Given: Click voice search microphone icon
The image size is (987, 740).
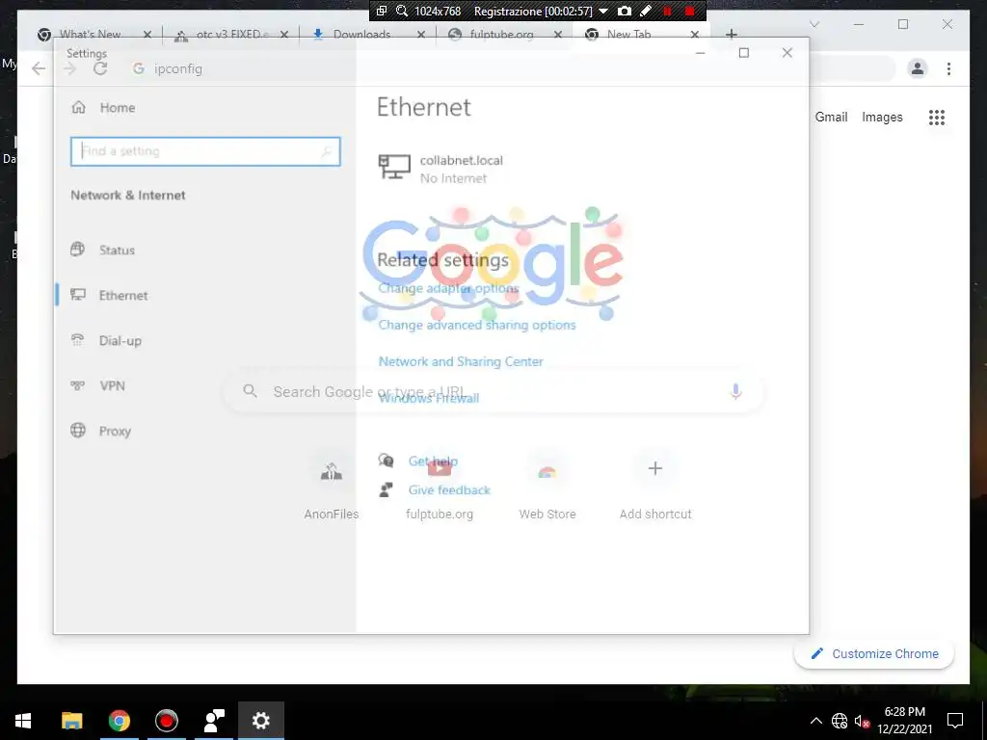Looking at the screenshot, I should click(735, 391).
